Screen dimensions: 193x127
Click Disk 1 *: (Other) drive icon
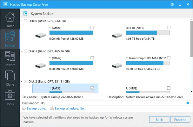41,65
